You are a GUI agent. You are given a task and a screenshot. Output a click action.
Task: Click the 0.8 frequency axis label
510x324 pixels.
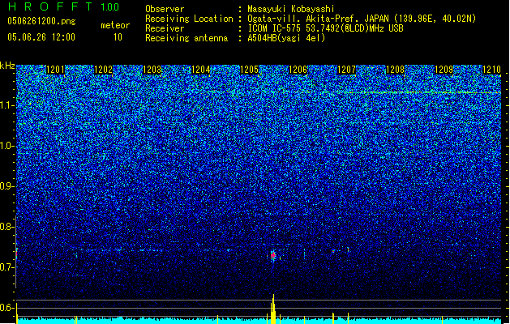7,227
